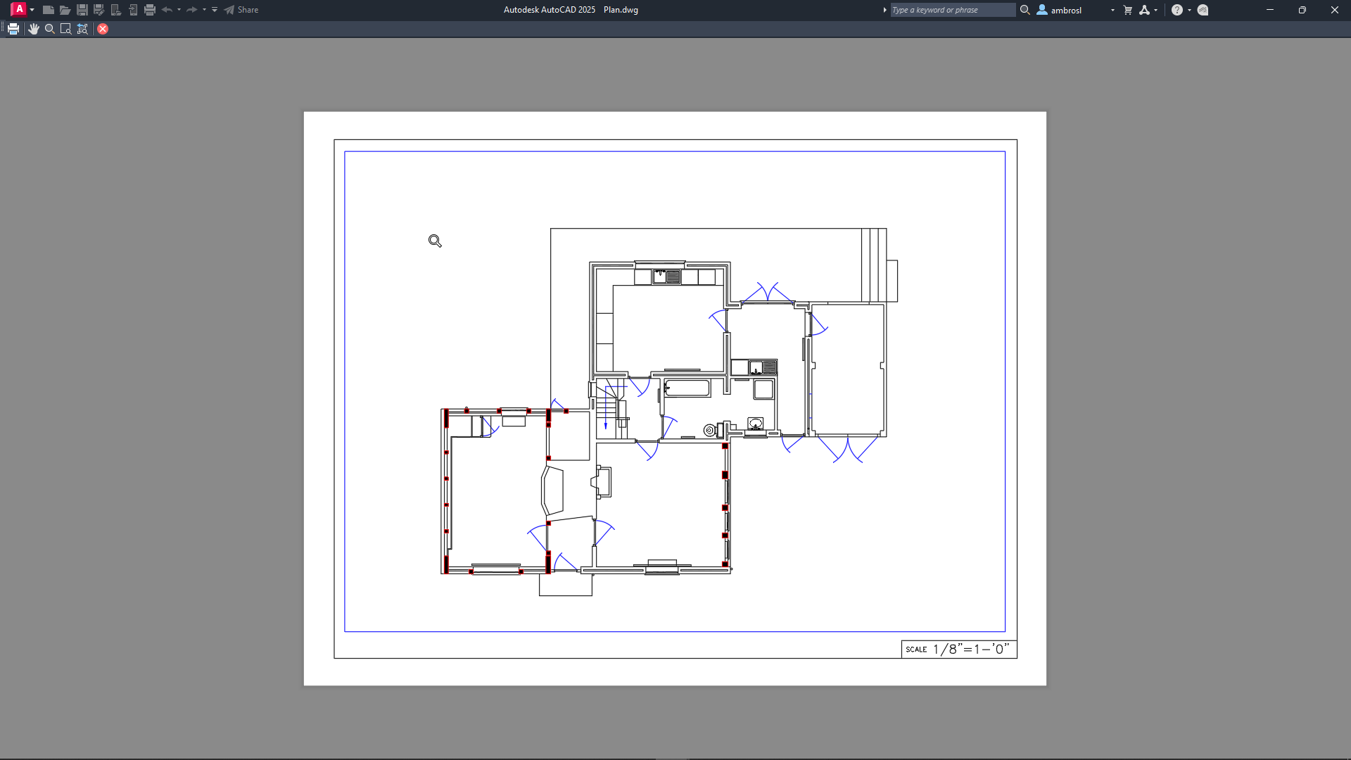
Task: Click the Plot printer icon in the preview toolbar
Action: 13,29
